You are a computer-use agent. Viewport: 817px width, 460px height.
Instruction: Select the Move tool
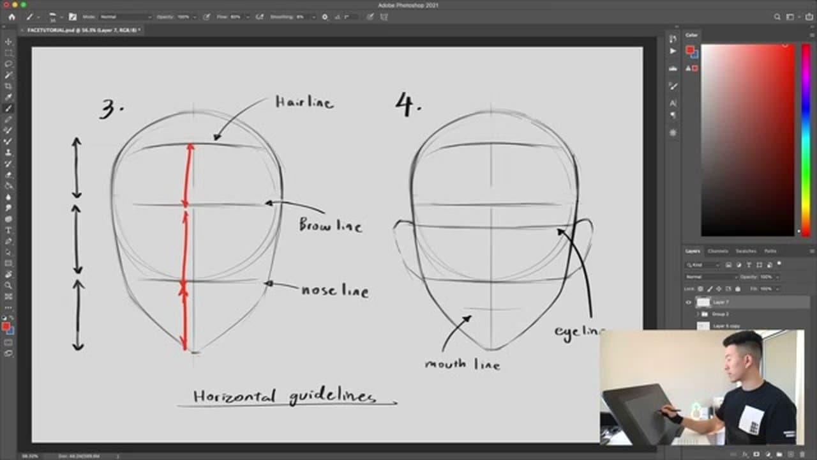tap(8, 42)
